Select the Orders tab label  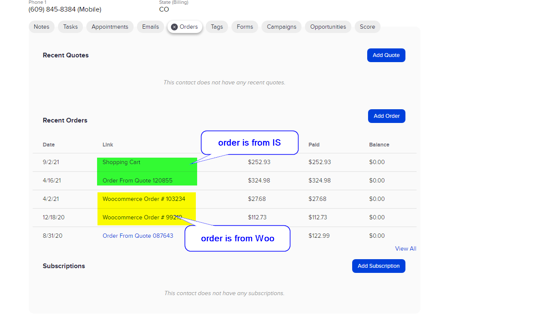pyautogui.click(x=189, y=27)
